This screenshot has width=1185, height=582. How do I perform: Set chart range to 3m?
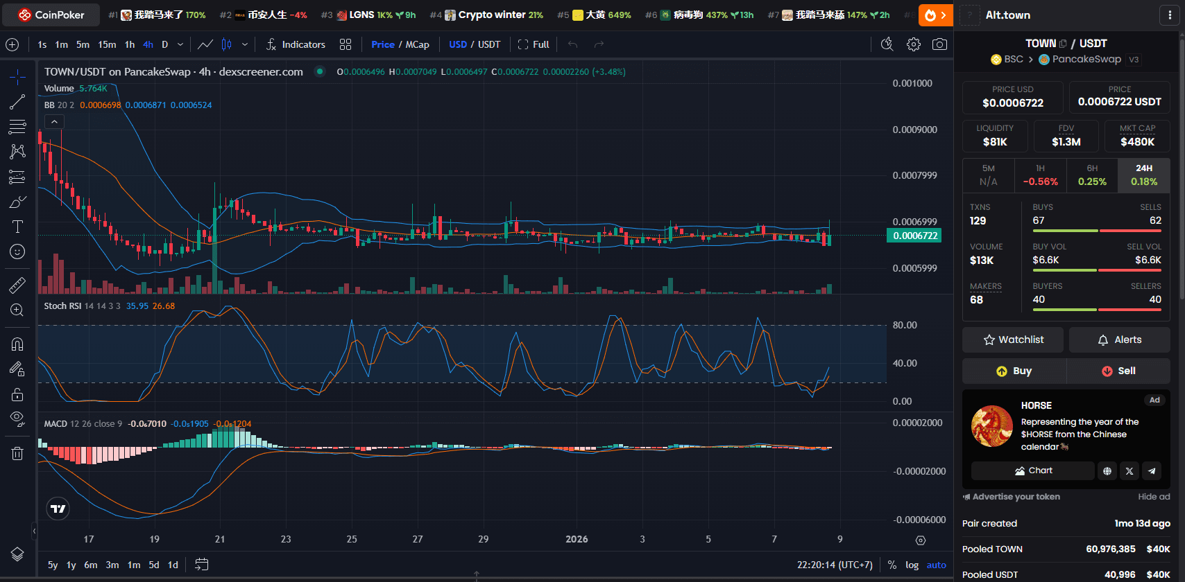click(112, 565)
